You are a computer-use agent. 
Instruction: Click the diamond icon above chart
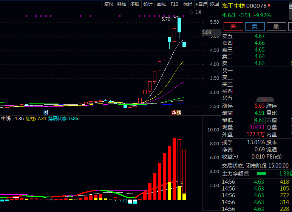[191, 12]
